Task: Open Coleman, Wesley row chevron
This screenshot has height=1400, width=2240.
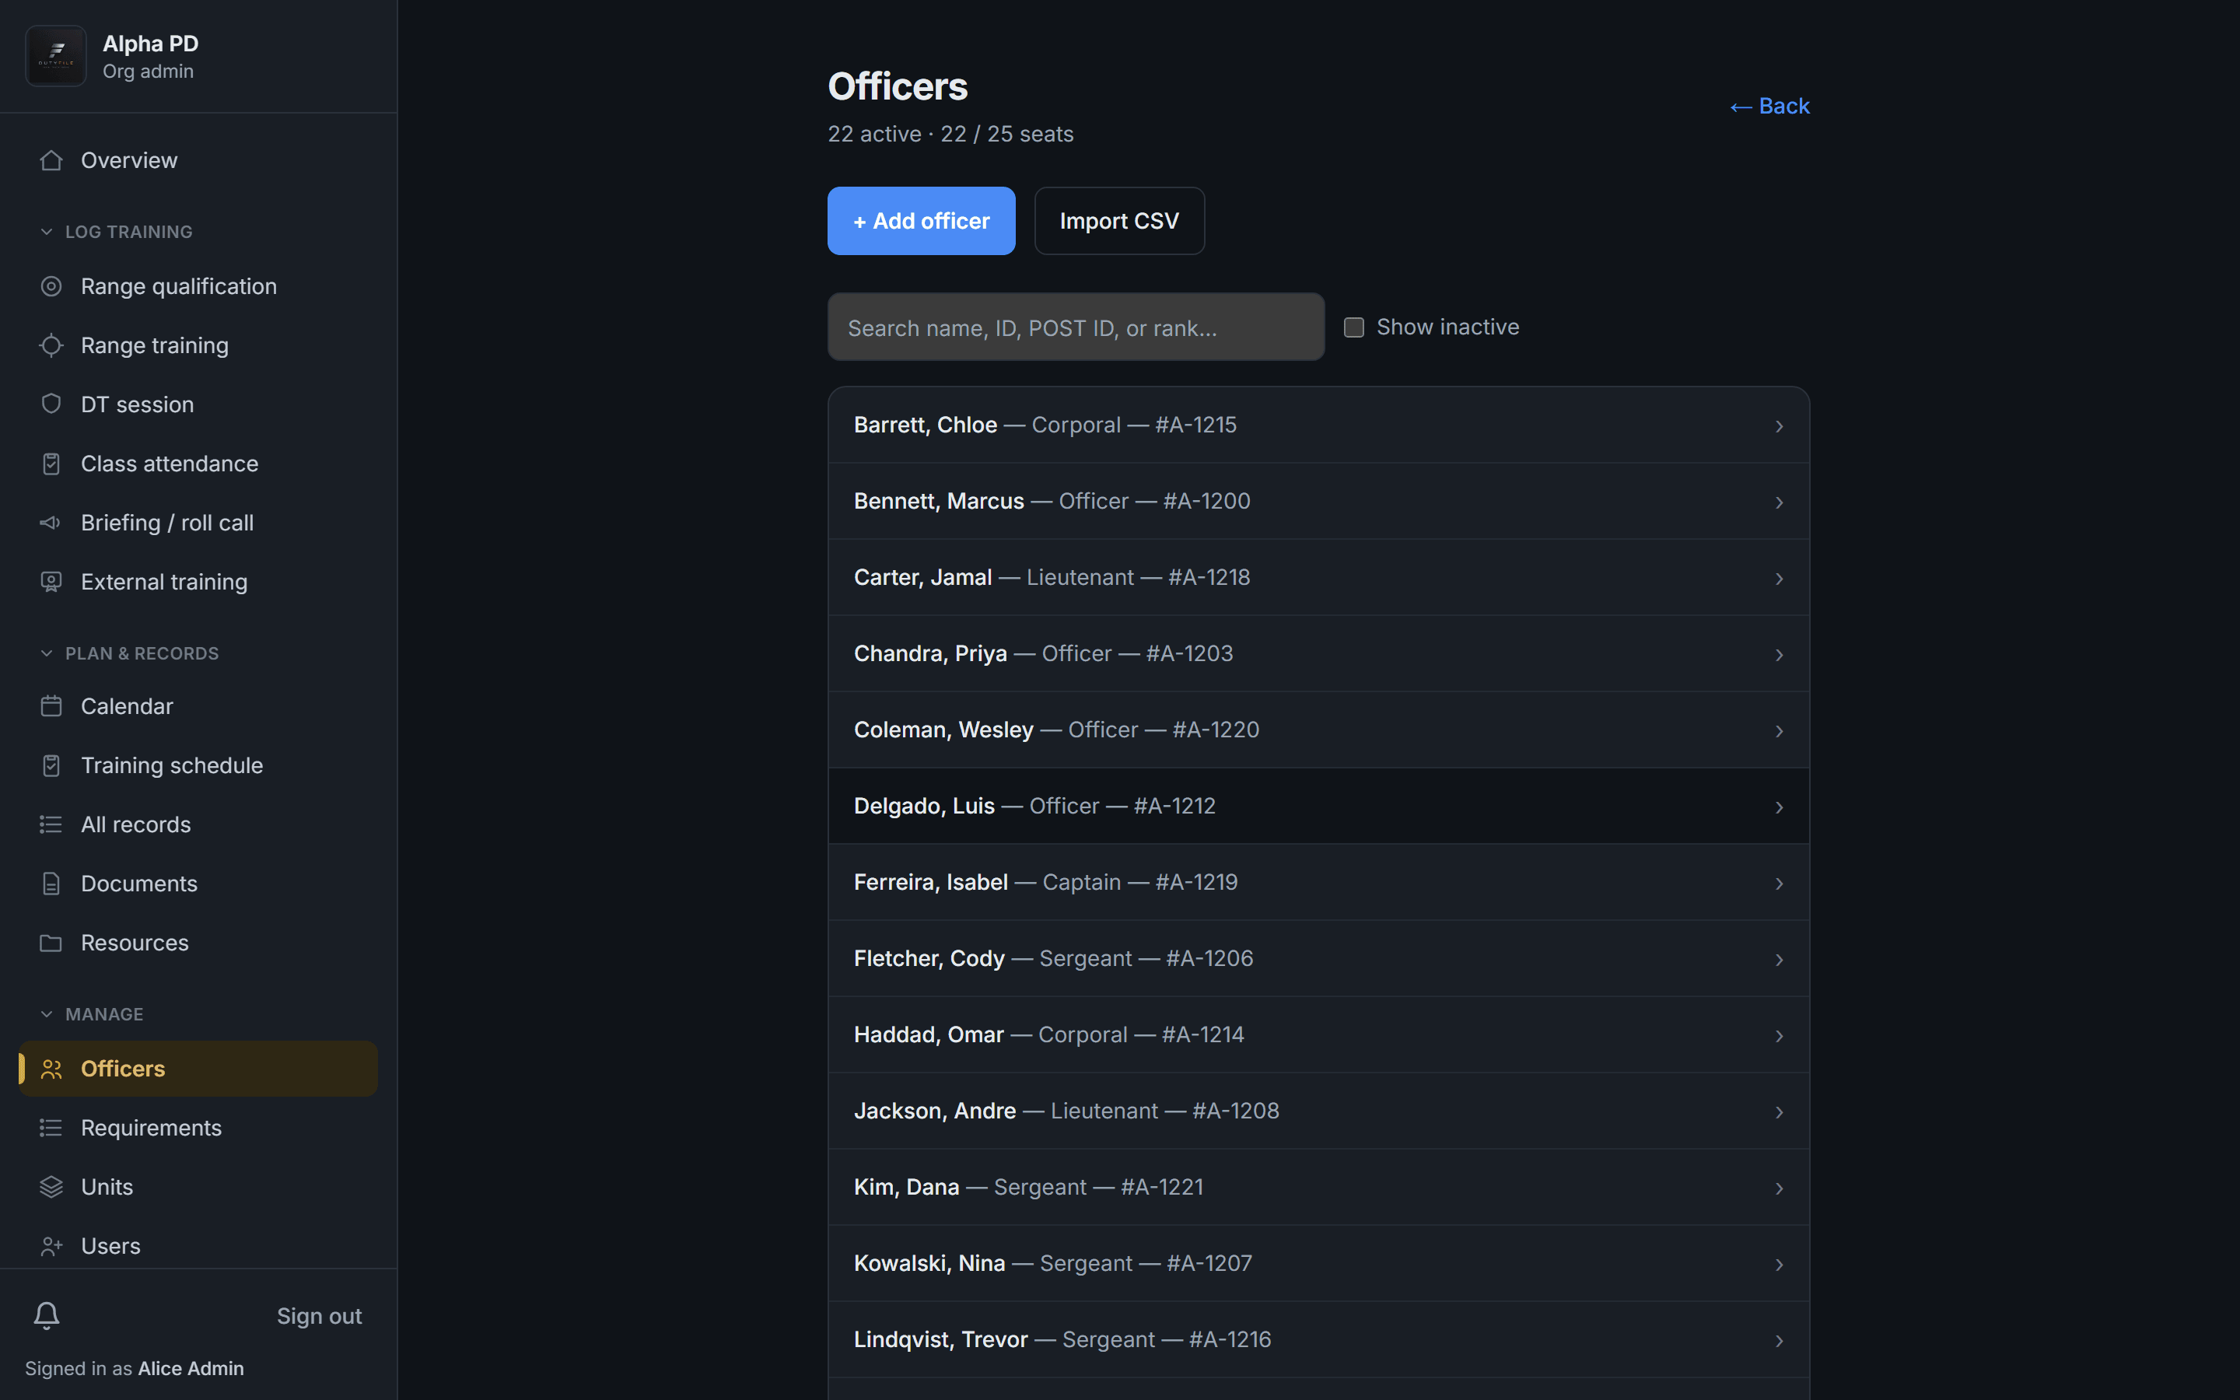Action: point(1779,730)
